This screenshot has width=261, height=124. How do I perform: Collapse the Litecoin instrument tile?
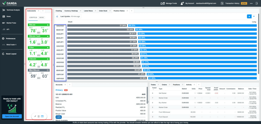click(48, 59)
